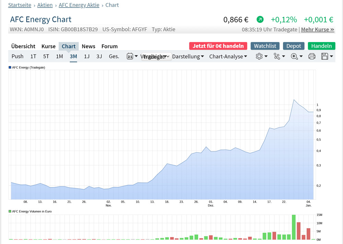The width and height of the screenshot is (343, 244).
Task: Open the share nodes icon menu
Action: [x=277, y=56]
